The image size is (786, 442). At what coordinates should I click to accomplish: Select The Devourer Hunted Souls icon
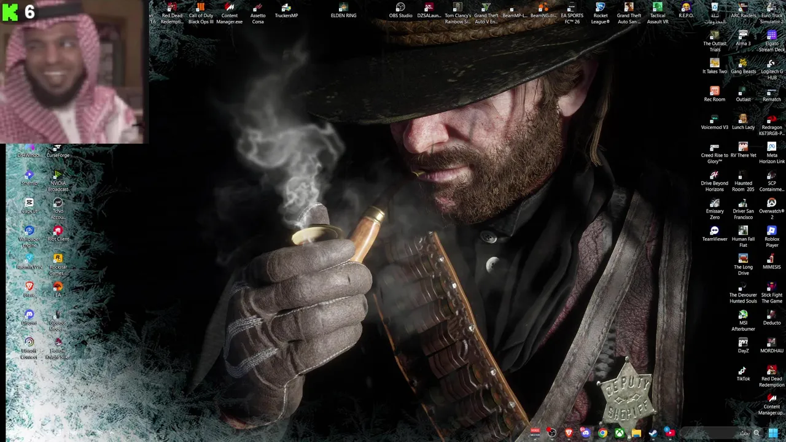point(743,292)
